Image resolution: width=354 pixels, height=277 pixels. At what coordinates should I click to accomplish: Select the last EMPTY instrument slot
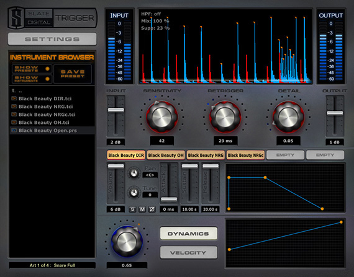click(x=325, y=155)
